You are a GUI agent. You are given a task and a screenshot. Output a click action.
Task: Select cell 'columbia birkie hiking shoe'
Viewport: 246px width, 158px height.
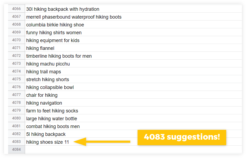(x=133, y=25)
